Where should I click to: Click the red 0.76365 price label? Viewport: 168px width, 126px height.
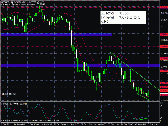(164, 91)
